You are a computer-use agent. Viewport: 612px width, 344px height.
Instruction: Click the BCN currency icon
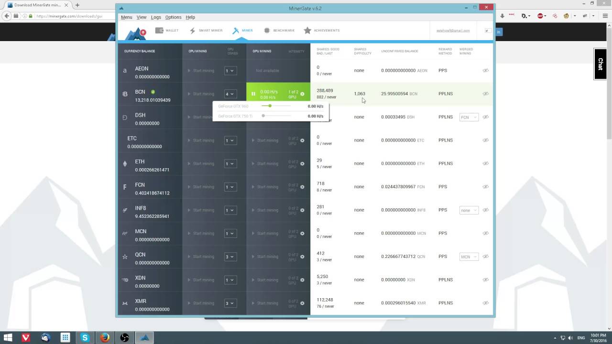point(125,94)
